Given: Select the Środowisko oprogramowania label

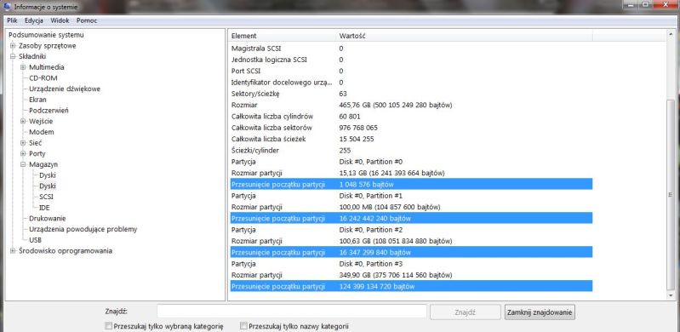Looking at the screenshot, I should click(x=66, y=251).
